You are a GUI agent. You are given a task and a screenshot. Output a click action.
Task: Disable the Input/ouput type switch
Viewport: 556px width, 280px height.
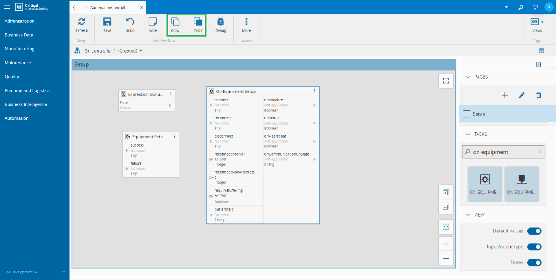point(534,247)
